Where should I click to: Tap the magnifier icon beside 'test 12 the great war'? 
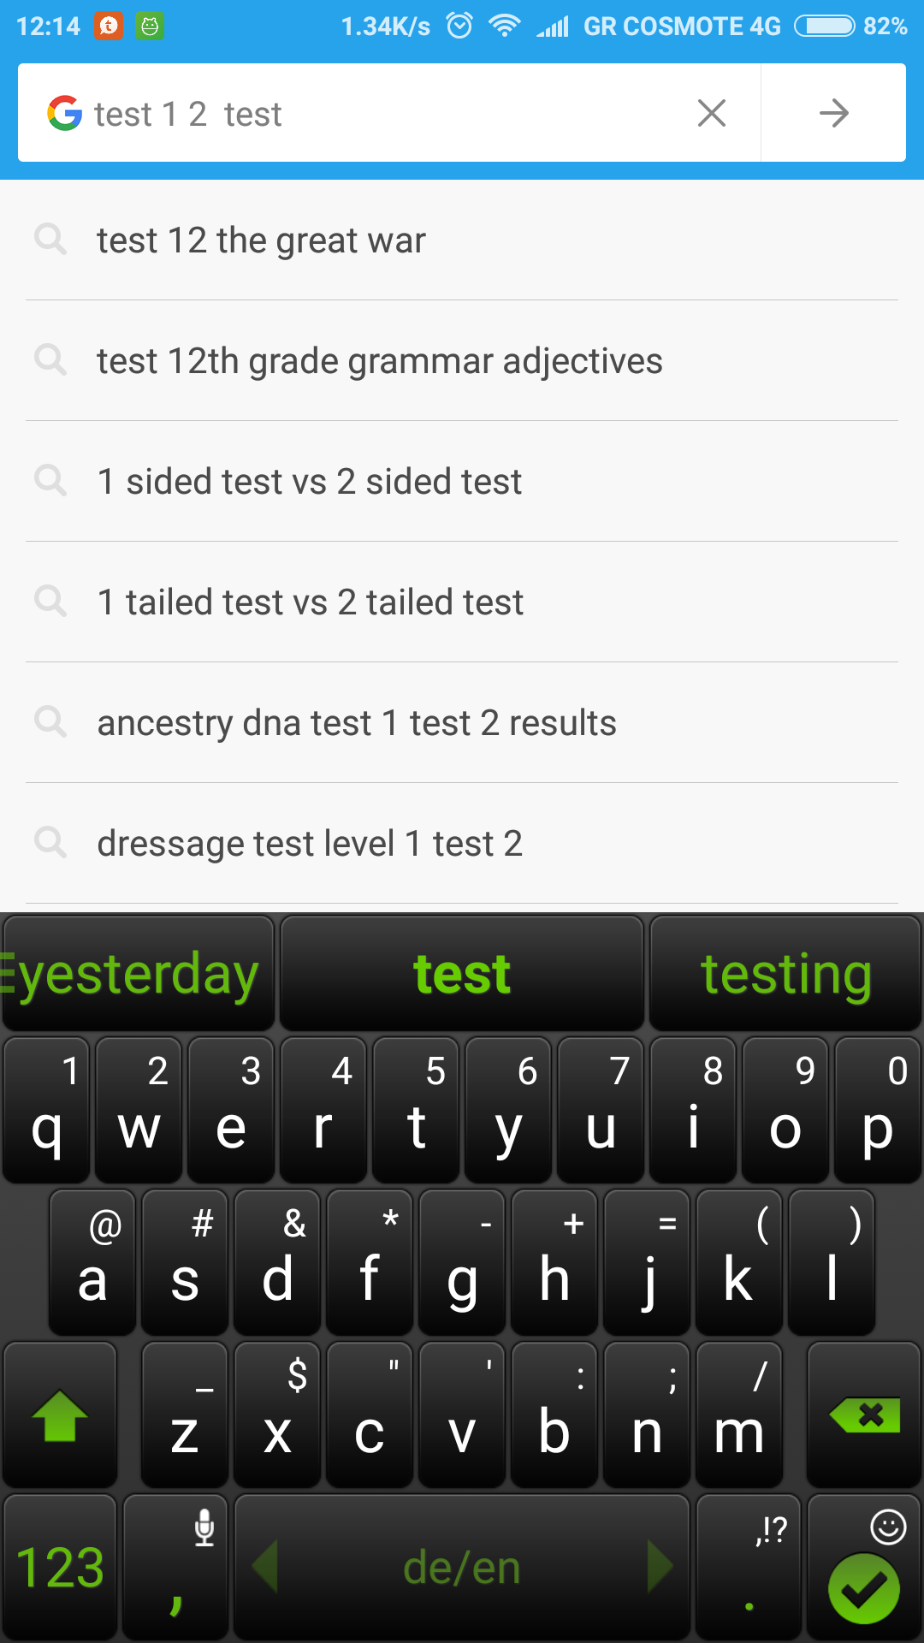[50, 240]
